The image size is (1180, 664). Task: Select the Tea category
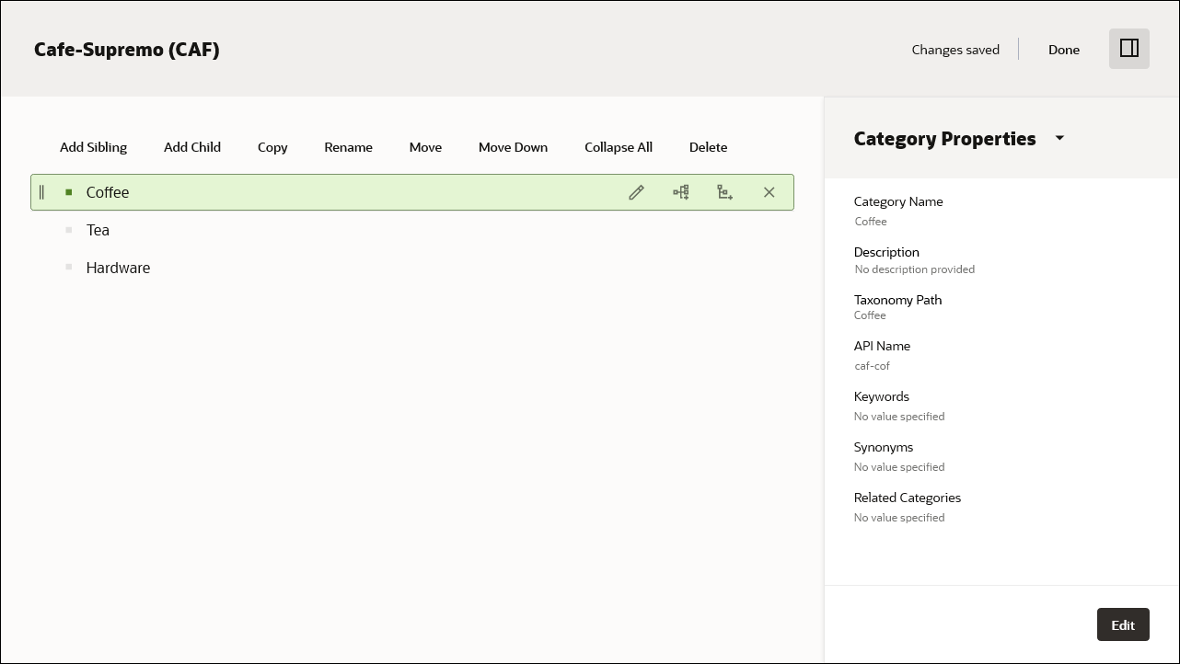(x=98, y=230)
